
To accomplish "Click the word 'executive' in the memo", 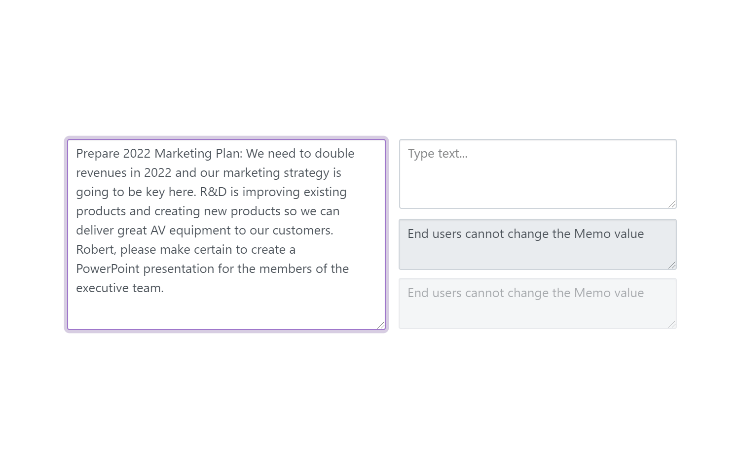I will (102, 288).
